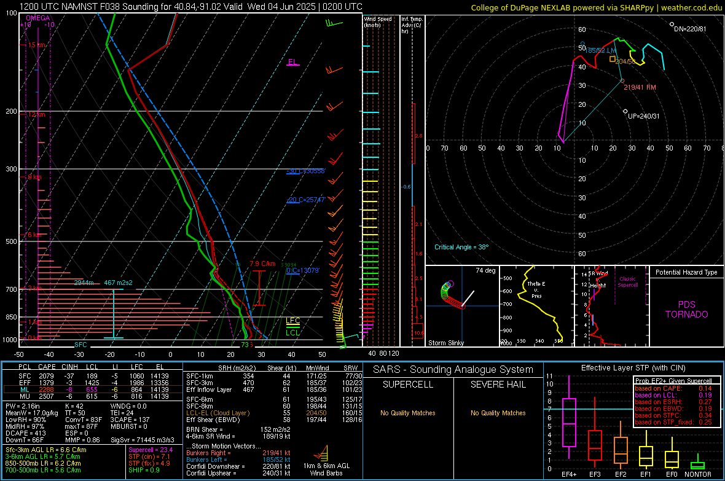Click the Corfidi Downshear = 220/81 kt line

tap(238, 466)
